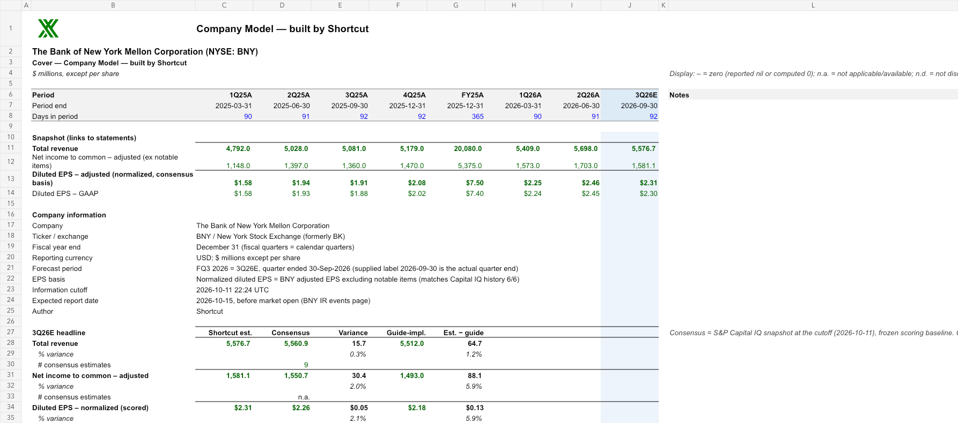Click the "BNY / New York Stock Exchange" ticker cell
The image size is (958, 423).
coord(271,236)
